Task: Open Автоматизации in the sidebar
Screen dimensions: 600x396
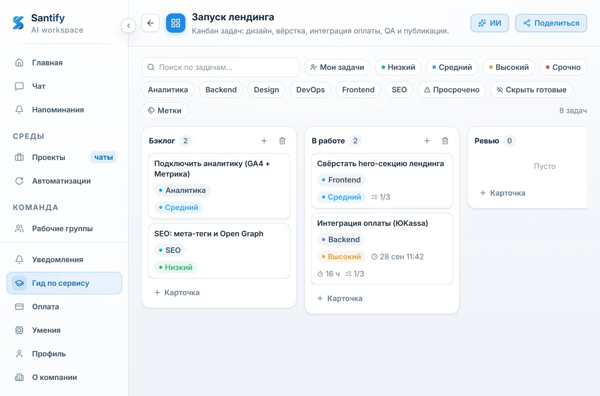Action: pyautogui.click(x=64, y=181)
